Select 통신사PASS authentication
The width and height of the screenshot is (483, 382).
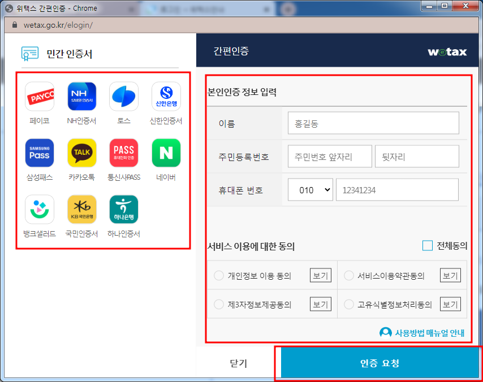pyautogui.click(x=123, y=153)
